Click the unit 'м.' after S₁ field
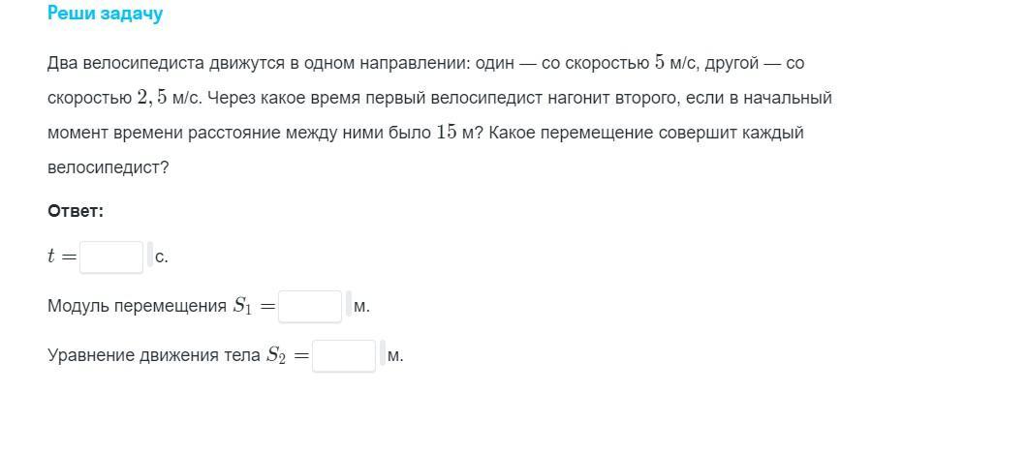This screenshot has height=453, width=1028. coord(362,307)
